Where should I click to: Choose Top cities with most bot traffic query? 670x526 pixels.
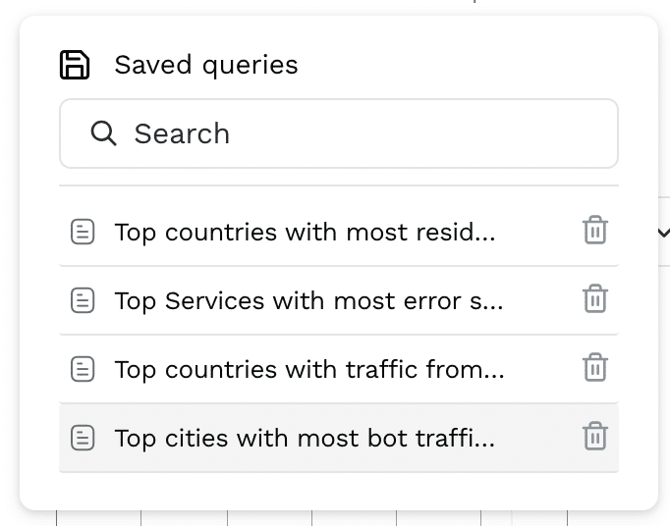[x=305, y=438]
